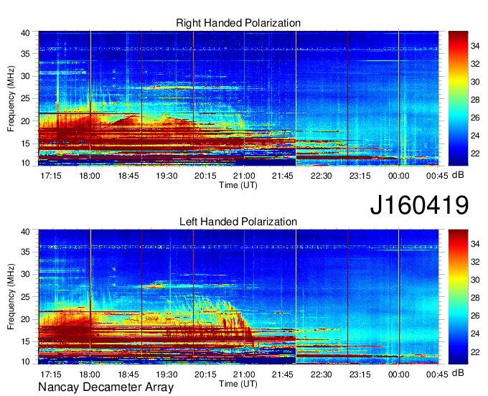This screenshot has width=488, height=396.
Task: Click the 34 dB mark on Right Handed color bar
Action: click(x=475, y=46)
